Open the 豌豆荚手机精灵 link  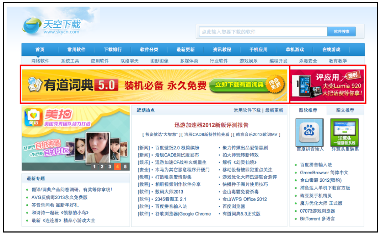click(316, 196)
